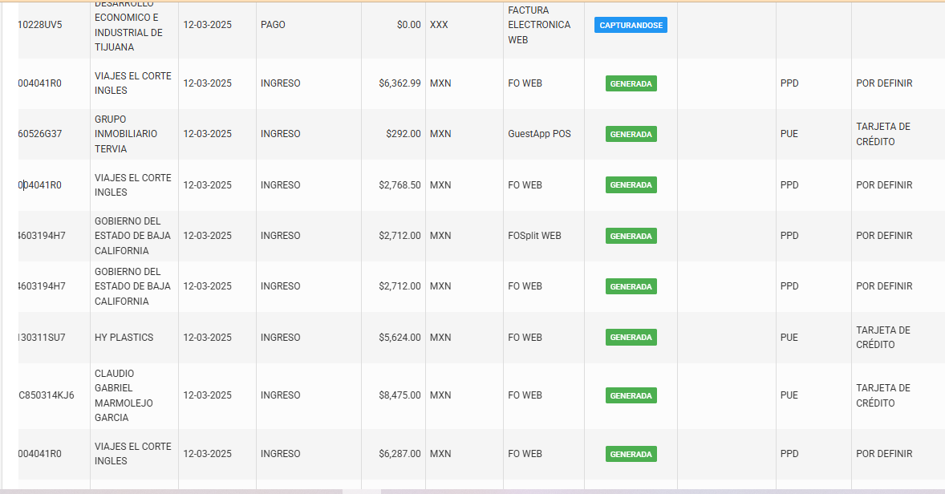Select the GuestApp POS origin cell
This screenshot has width=945, height=494.
point(539,134)
